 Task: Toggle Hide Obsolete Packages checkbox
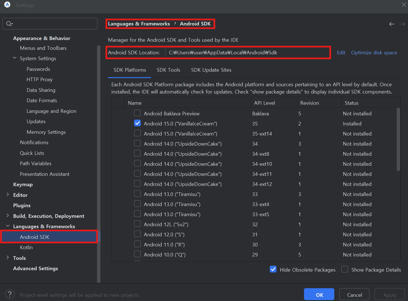click(x=273, y=269)
